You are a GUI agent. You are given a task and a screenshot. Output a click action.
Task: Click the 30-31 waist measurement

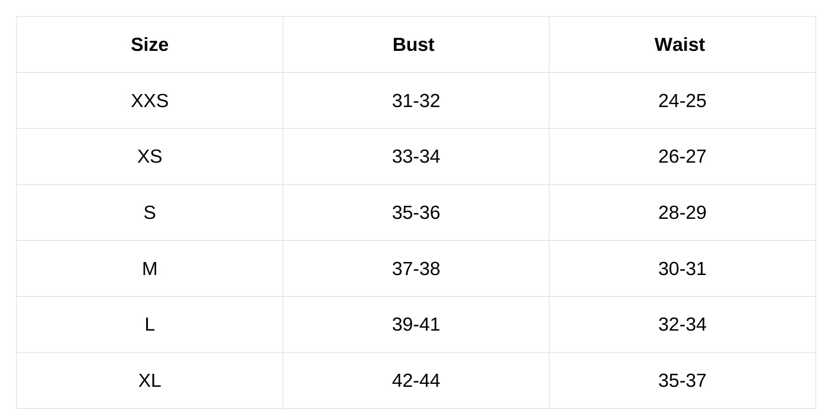coord(682,269)
